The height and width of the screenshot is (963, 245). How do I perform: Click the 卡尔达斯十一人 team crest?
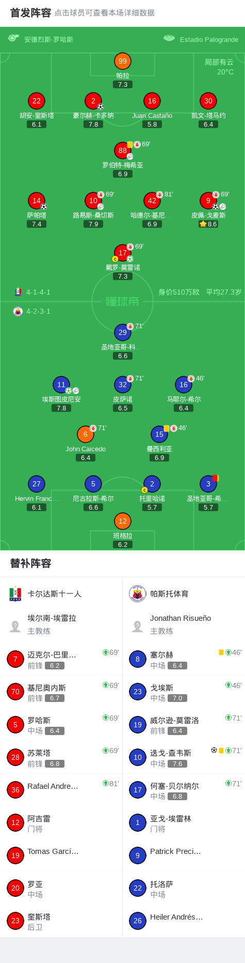pyautogui.click(x=15, y=594)
